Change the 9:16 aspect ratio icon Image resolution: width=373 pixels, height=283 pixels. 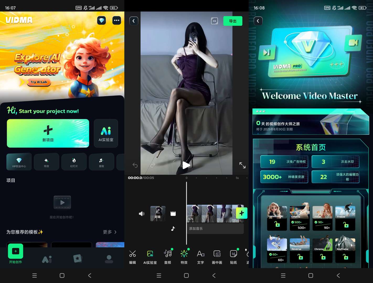(214, 21)
